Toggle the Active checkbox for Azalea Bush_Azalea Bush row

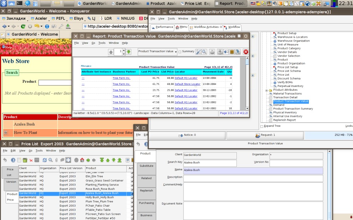click(x=132, y=194)
